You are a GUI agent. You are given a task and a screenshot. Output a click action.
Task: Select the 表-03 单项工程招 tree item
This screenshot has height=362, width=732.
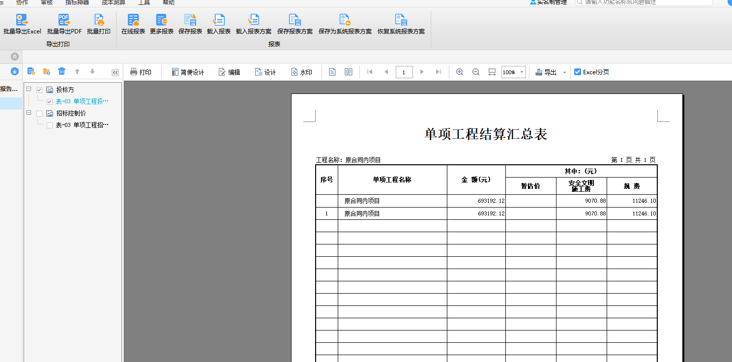click(x=82, y=125)
